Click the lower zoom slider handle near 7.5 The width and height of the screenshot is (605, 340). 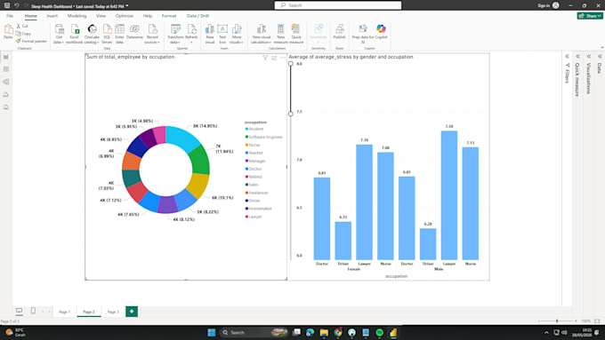[291, 114]
